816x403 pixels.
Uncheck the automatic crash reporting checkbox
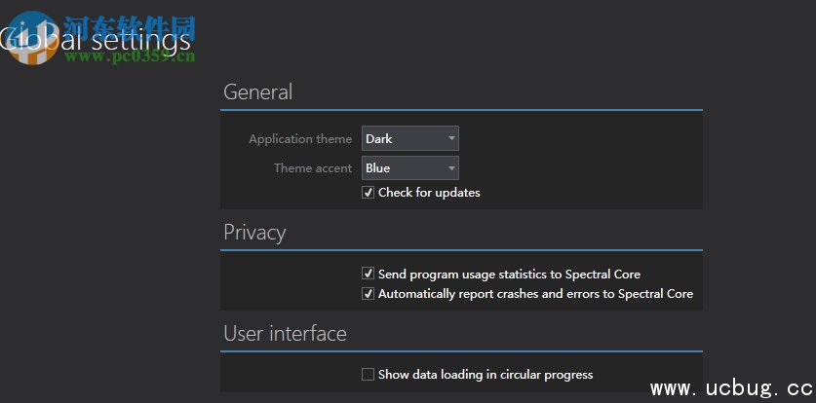click(369, 294)
